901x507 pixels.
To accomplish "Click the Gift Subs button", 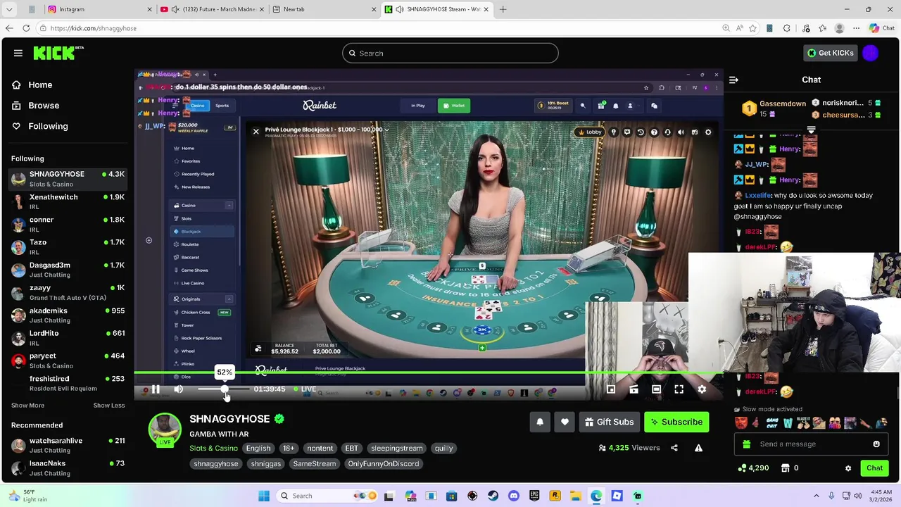I will 610,422.
